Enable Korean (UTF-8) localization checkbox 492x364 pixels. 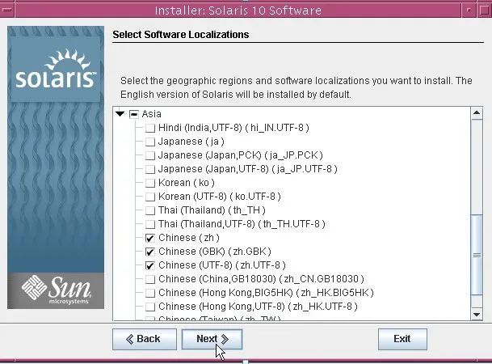150,197
